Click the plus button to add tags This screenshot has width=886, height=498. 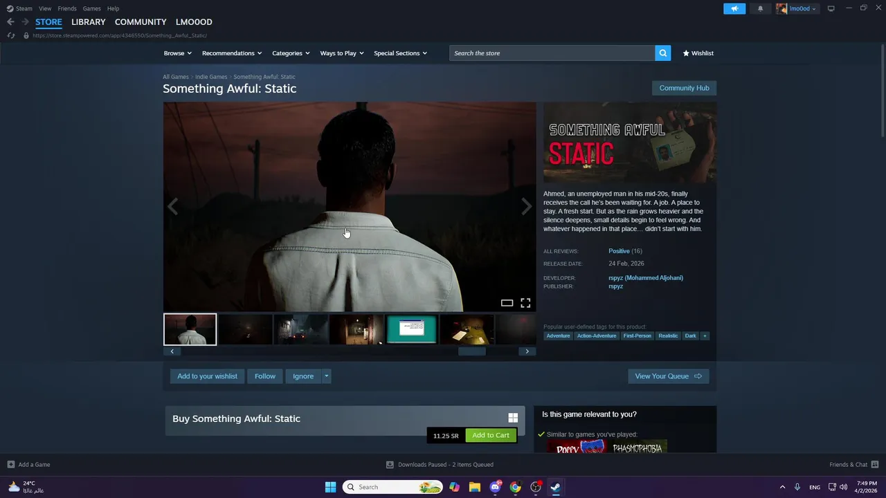pyautogui.click(x=705, y=336)
